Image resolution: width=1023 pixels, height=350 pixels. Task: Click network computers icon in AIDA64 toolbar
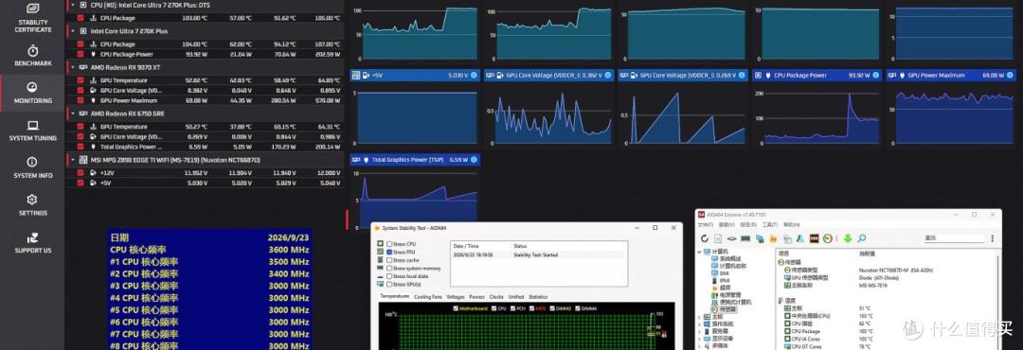pos(760,238)
